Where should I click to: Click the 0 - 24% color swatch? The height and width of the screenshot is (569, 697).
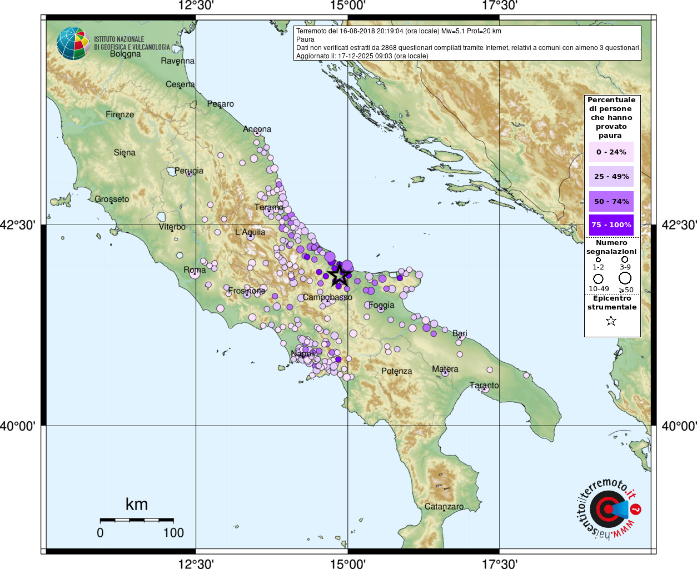[611, 152]
